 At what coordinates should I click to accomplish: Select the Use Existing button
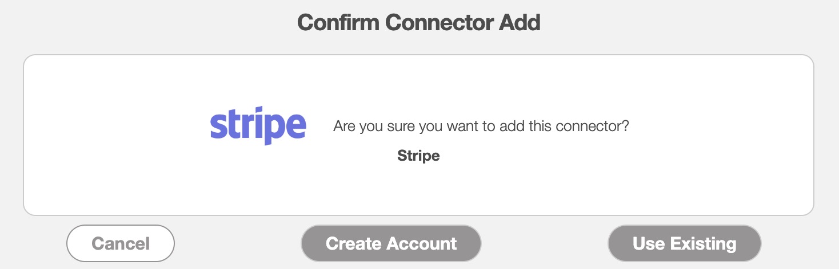[684, 243]
